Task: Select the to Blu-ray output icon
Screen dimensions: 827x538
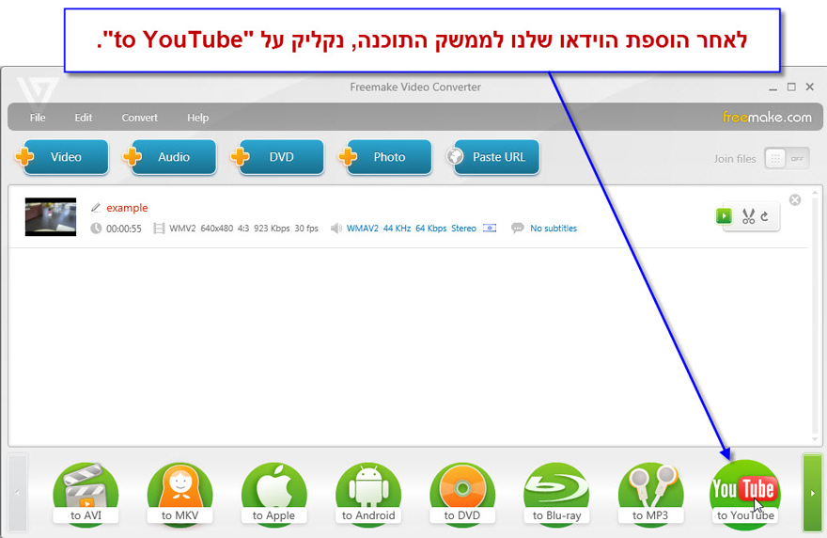Action: coord(556,494)
